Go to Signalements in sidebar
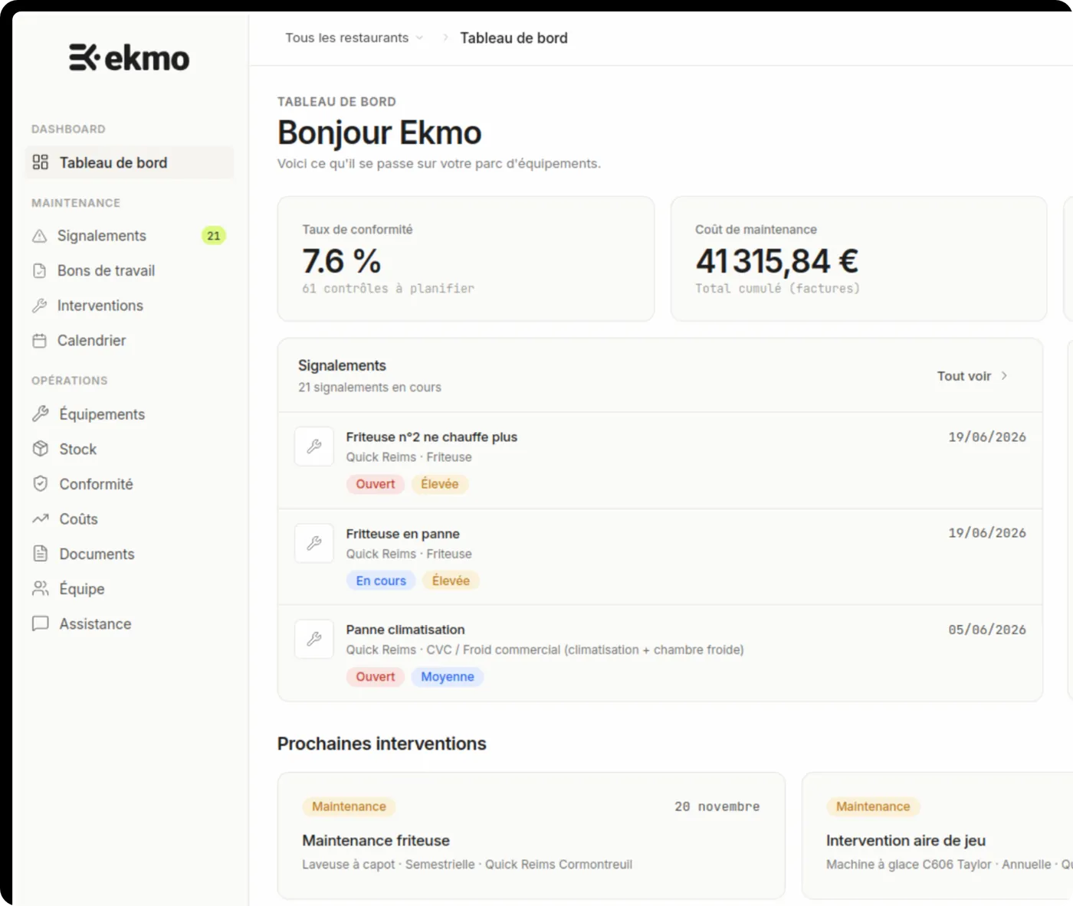This screenshot has height=906, width=1073. pyautogui.click(x=130, y=236)
